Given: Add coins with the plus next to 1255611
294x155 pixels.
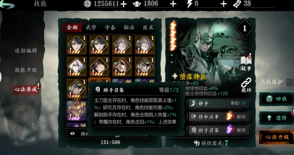Looking at the screenshot, I should click(123, 4).
